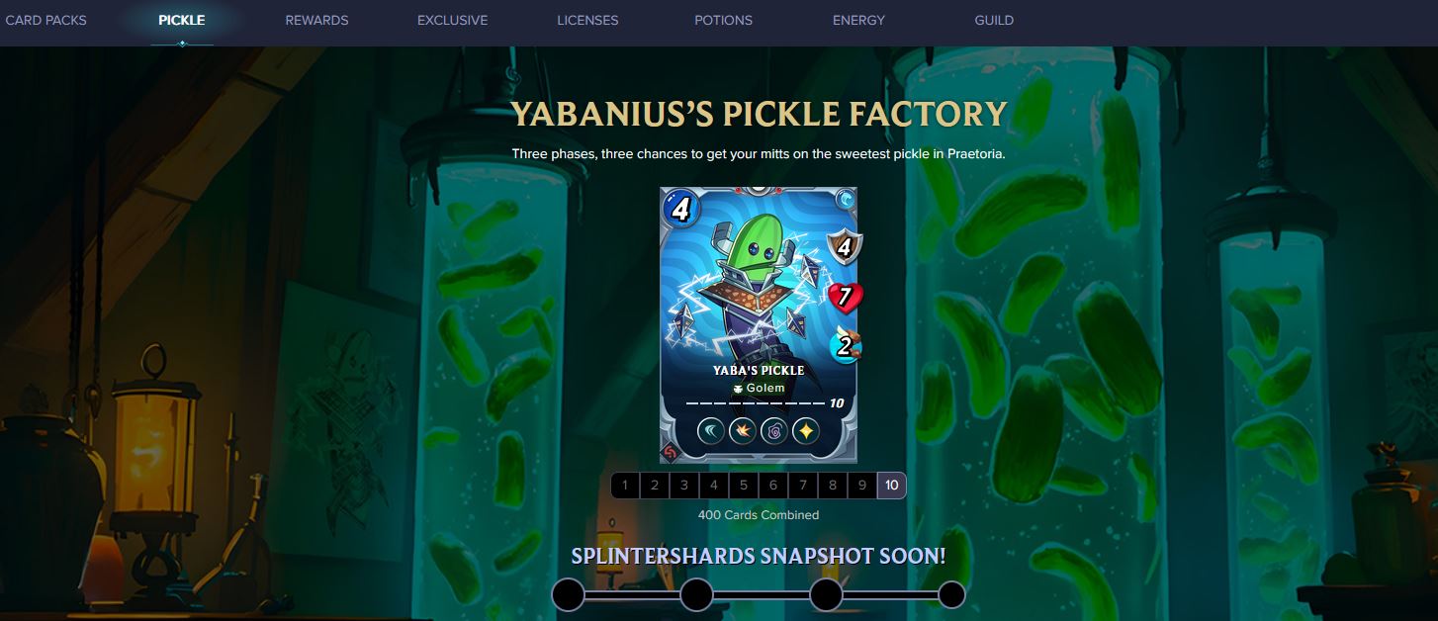Click the red heart health icon
1438x621 pixels.
[x=845, y=296]
